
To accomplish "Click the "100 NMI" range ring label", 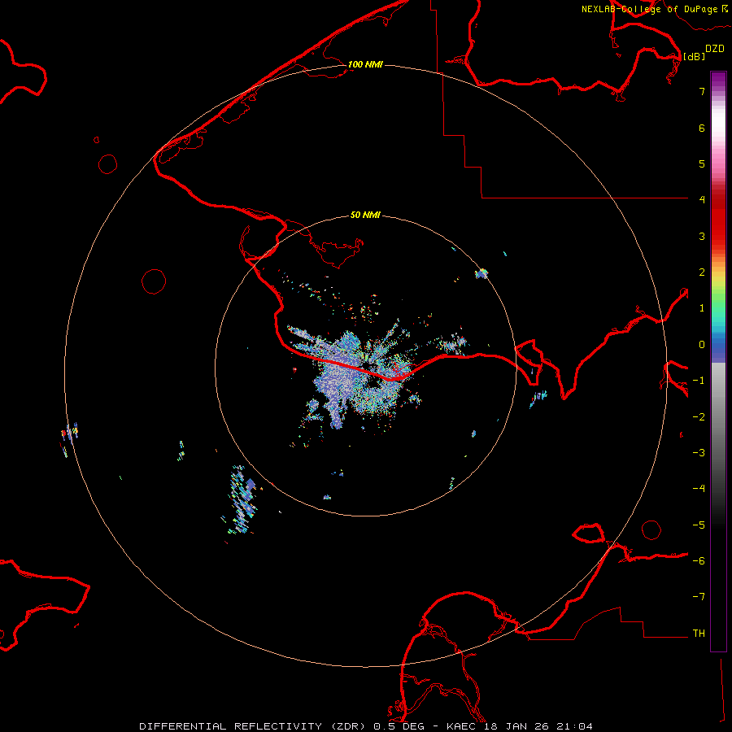I will [x=365, y=64].
